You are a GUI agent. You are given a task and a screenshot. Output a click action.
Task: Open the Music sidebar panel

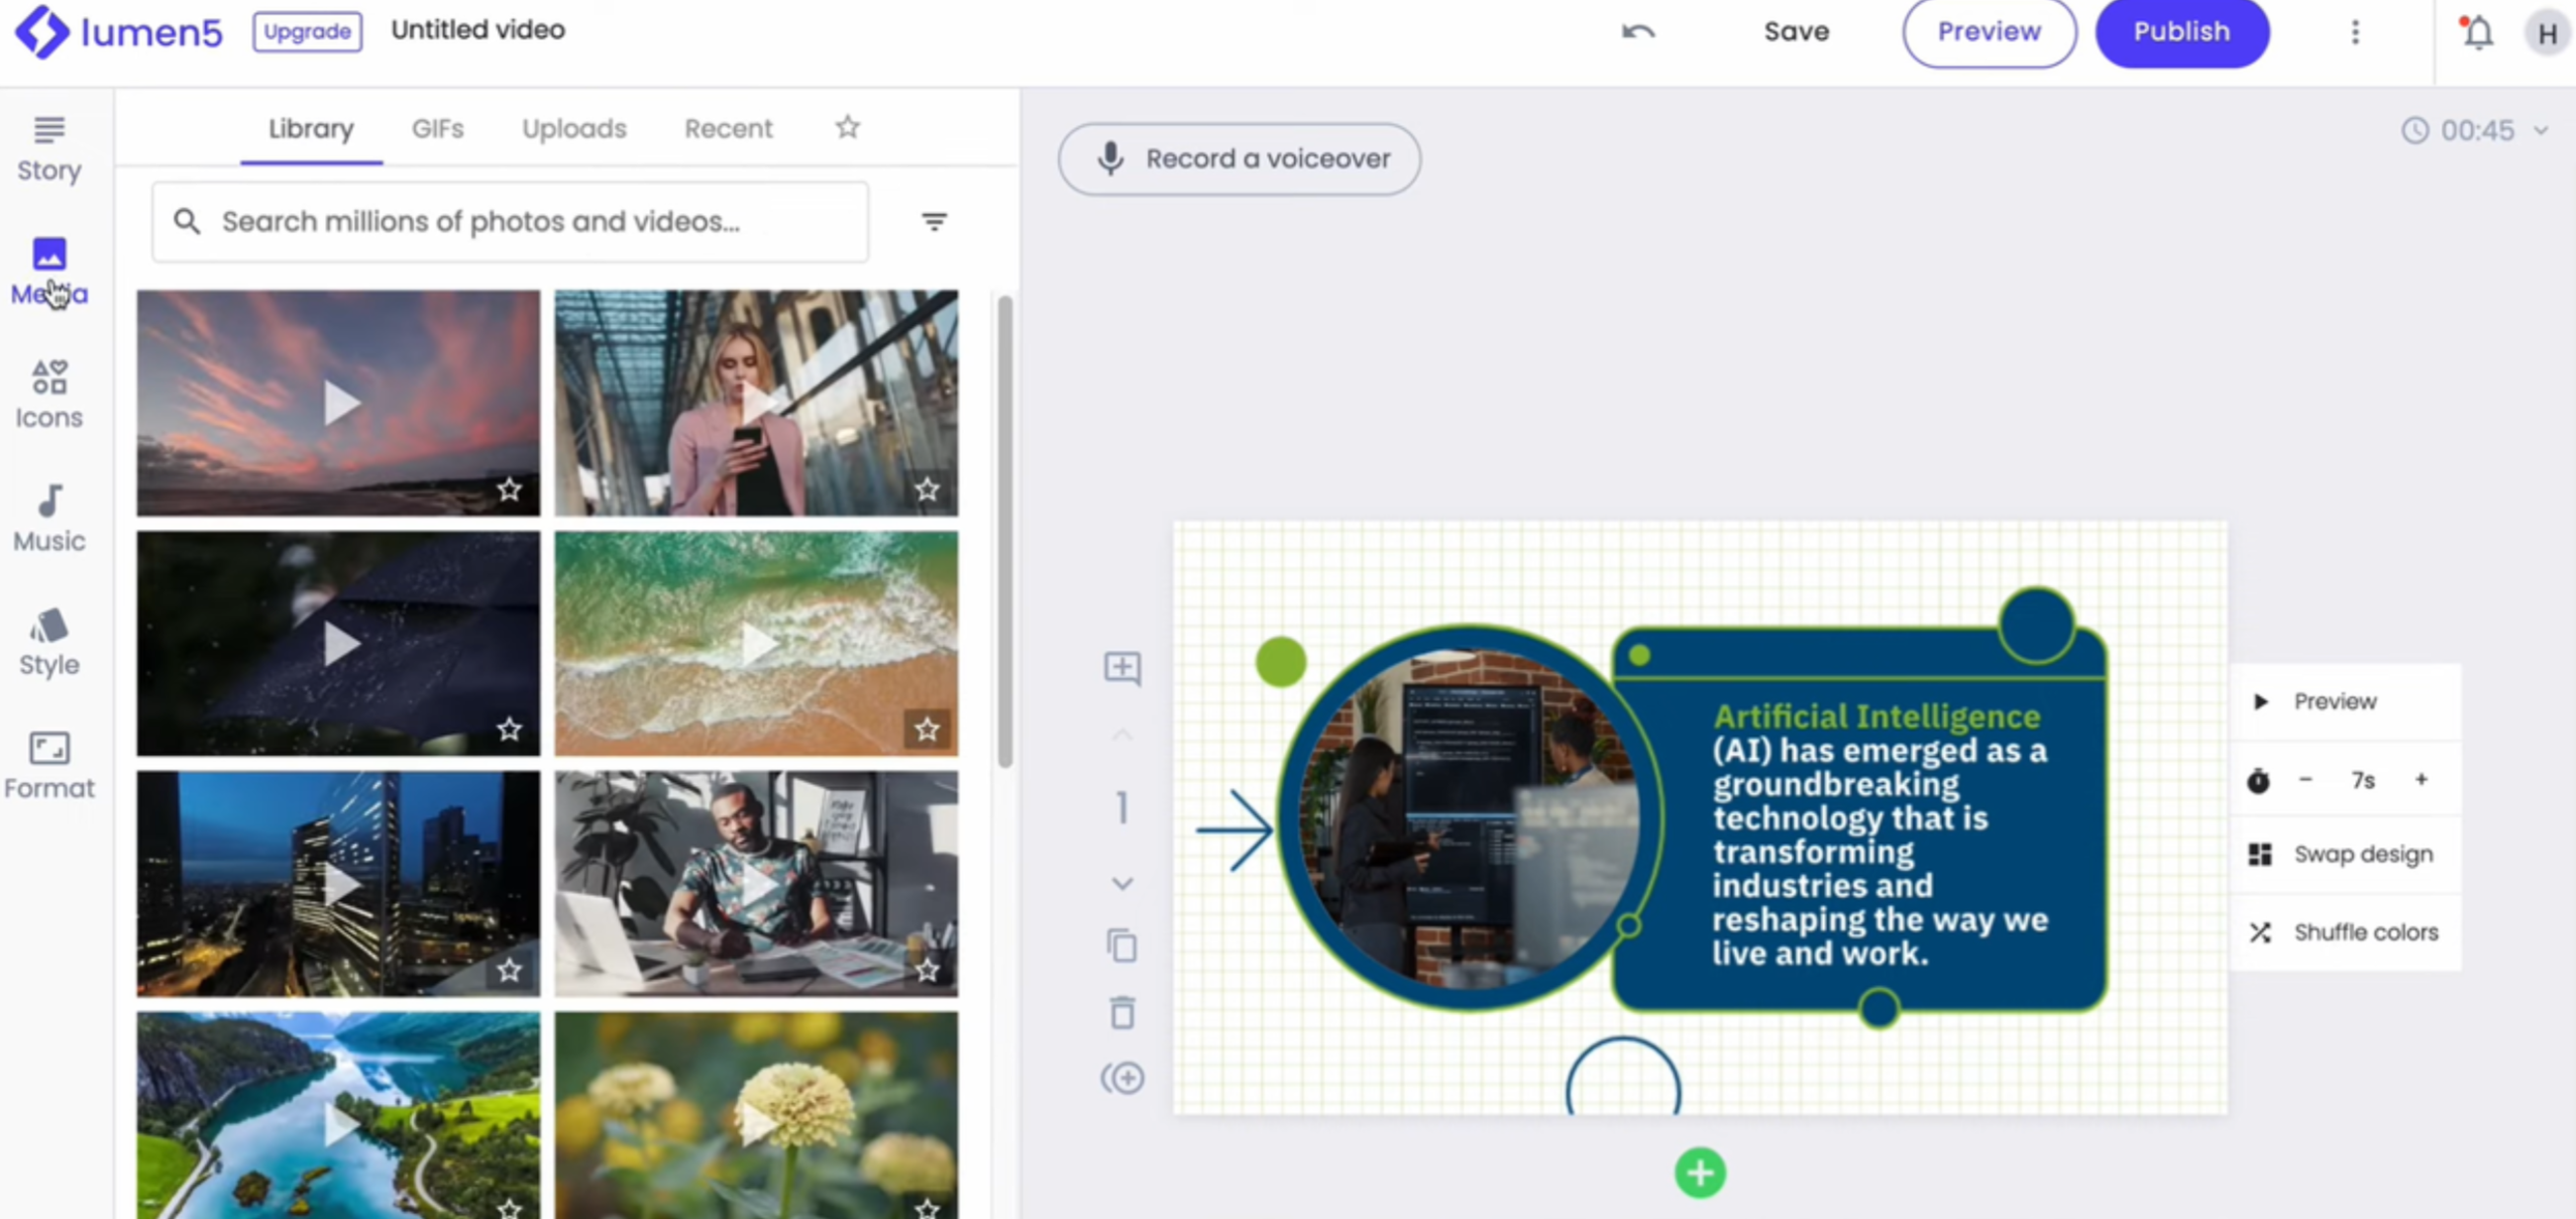pyautogui.click(x=49, y=518)
